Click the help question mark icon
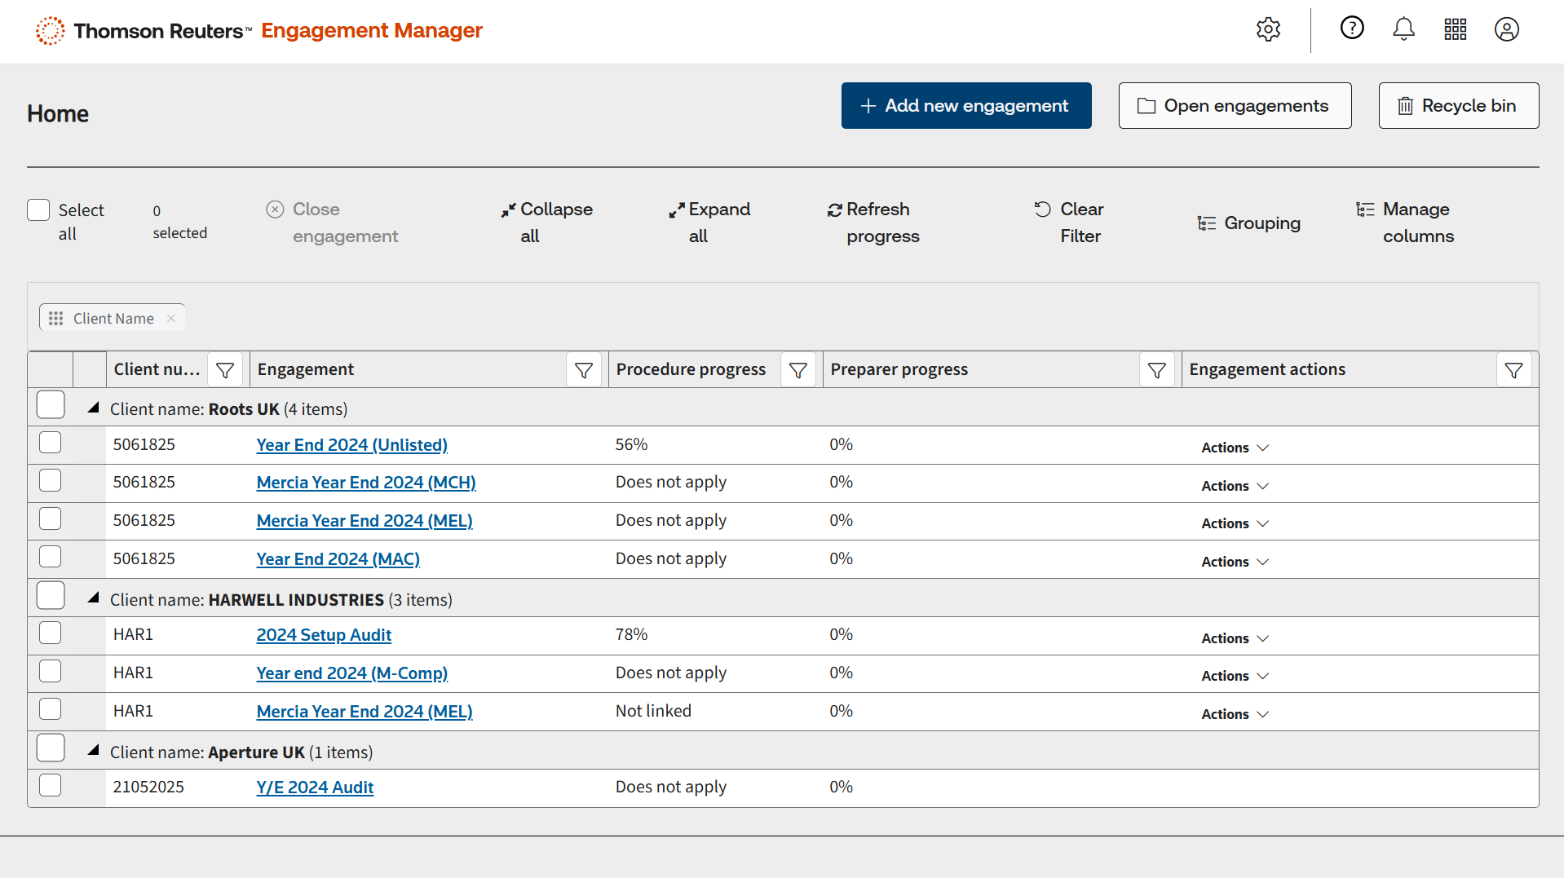Viewport: 1564px width, 878px height. 1352,29
